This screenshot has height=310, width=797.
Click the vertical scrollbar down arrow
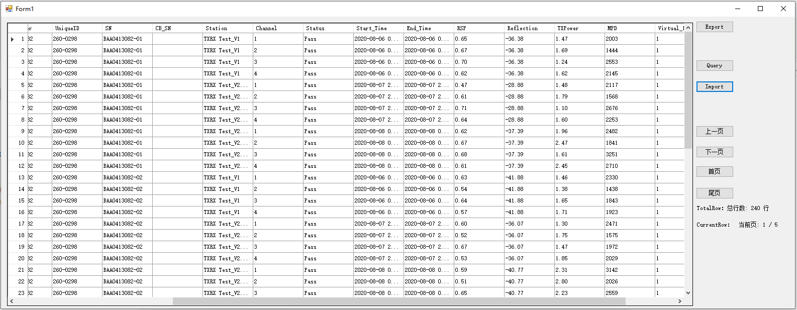point(688,292)
